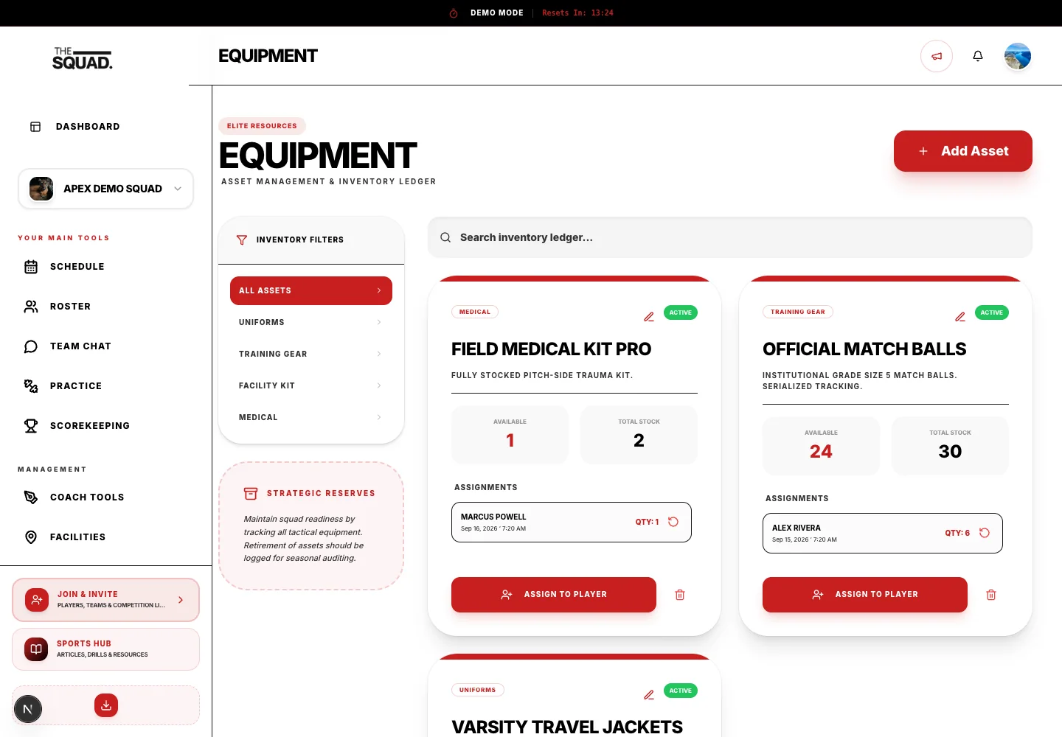
Task: Expand the Apex Demo Squad team selector
Action: click(x=106, y=189)
